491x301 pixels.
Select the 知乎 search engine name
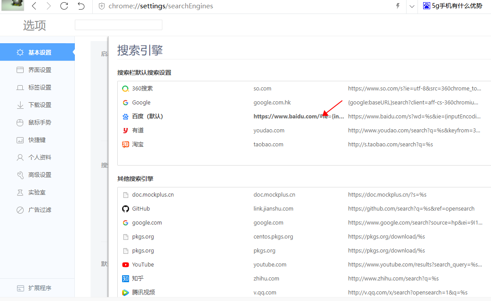[138, 278]
